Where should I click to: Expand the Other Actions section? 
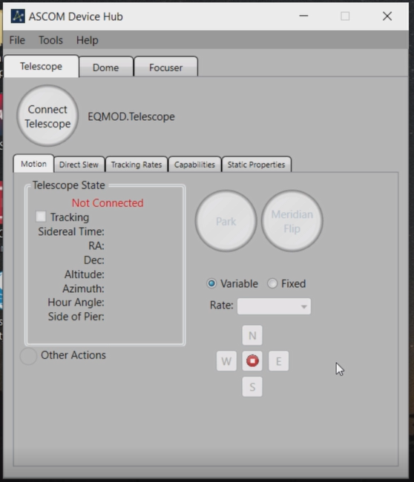(x=28, y=356)
